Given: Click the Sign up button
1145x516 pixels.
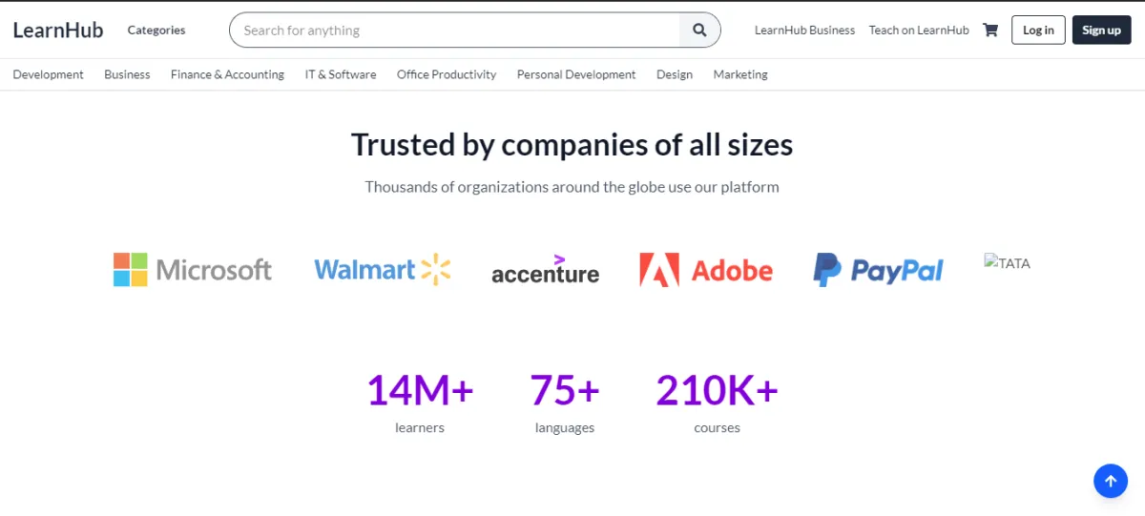Looking at the screenshot, I should pos(1101,30).
